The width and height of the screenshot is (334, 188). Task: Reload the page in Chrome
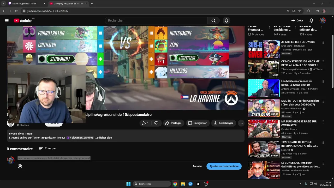tap(16, 11)
